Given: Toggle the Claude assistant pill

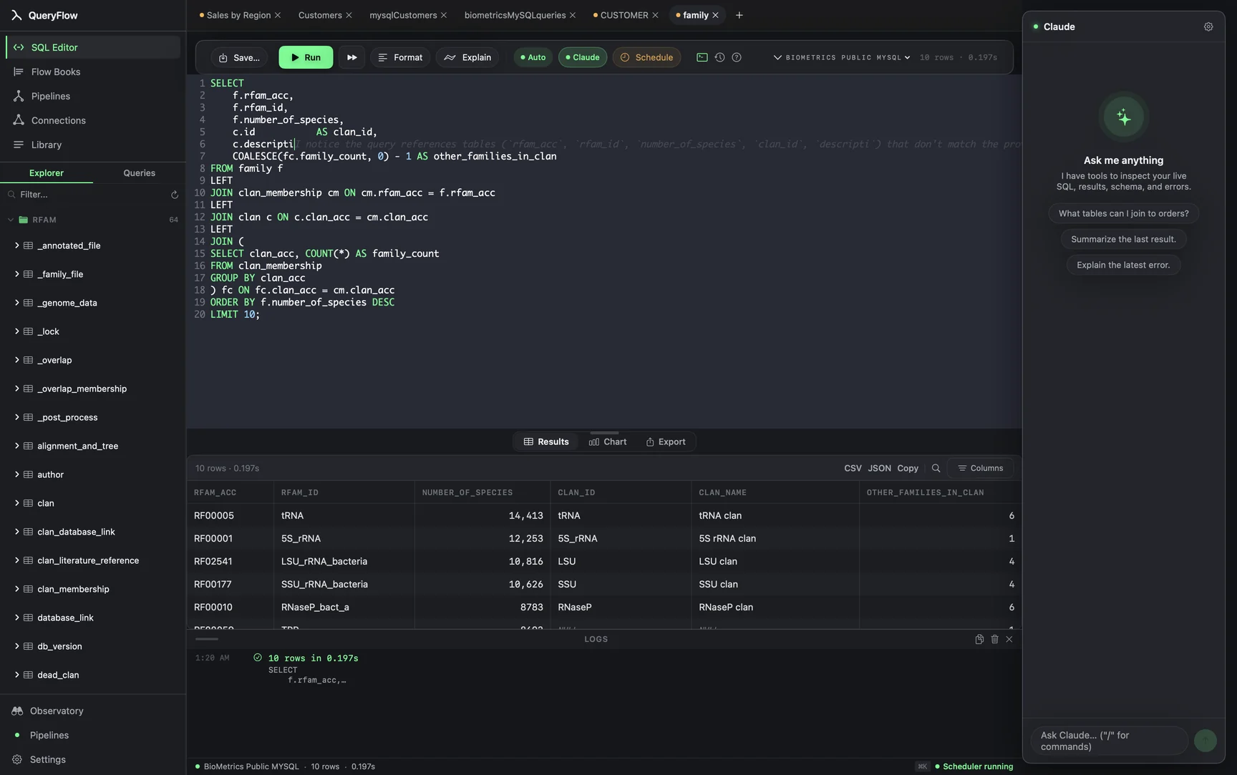Looking at the screenshot, I should [x=583, y=57].
